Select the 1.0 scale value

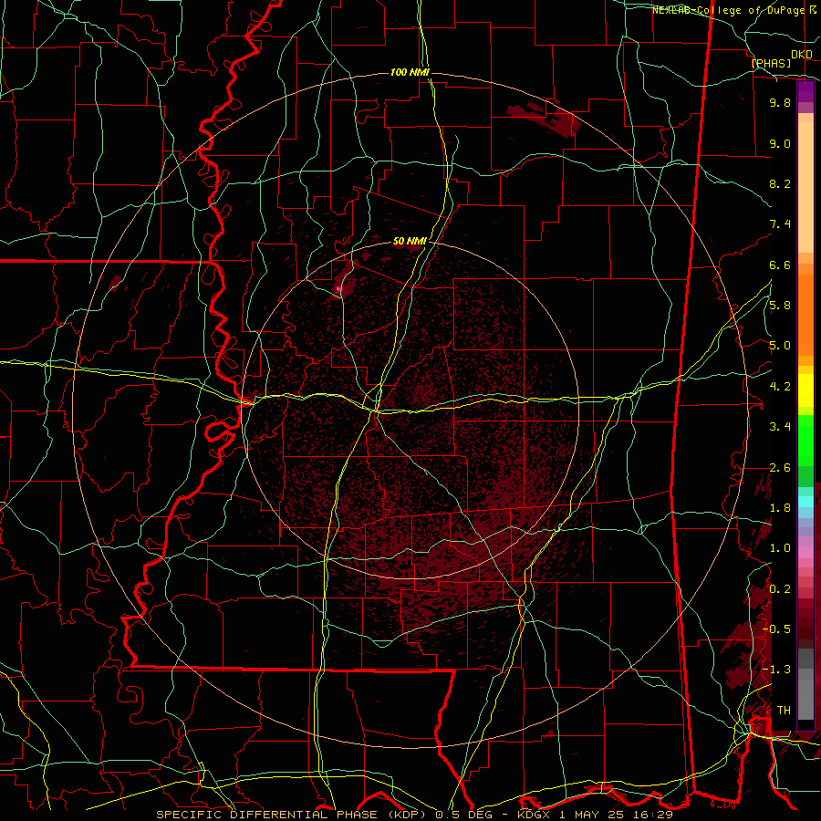[x=780, y=548]
